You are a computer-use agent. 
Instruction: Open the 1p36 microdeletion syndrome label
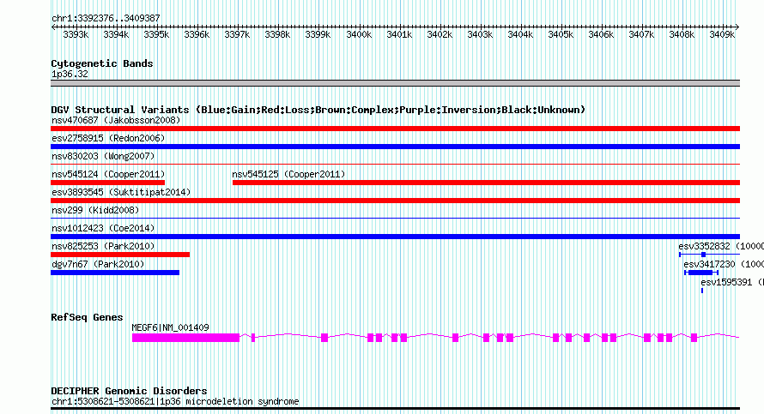175,402
